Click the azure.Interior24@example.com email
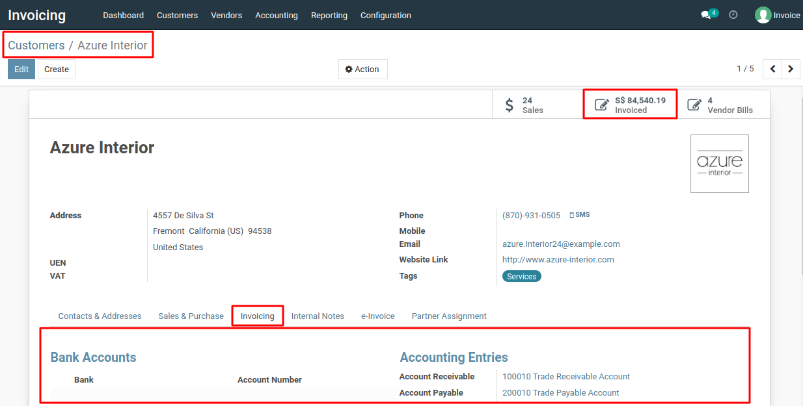Screen dimensions: 803x406 click(561, 244)
